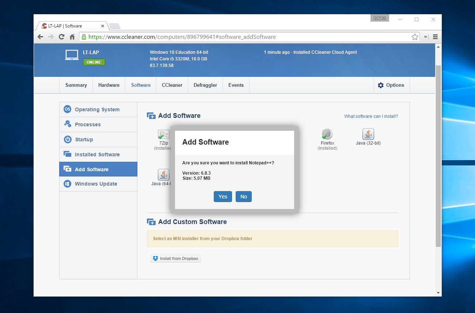Open the Options gear menu

point(391,85)
